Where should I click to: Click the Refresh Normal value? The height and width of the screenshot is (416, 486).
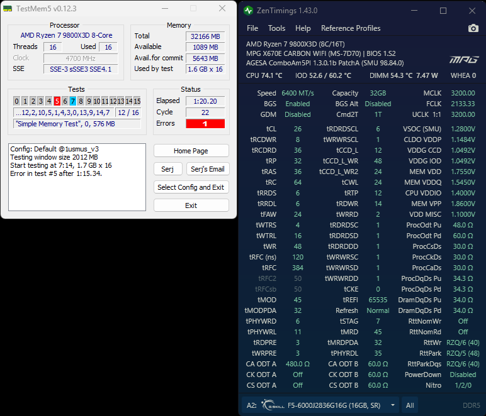[x=378, y=310]
